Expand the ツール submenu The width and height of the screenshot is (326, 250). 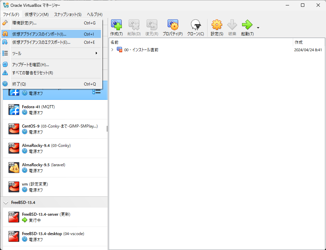51,53
